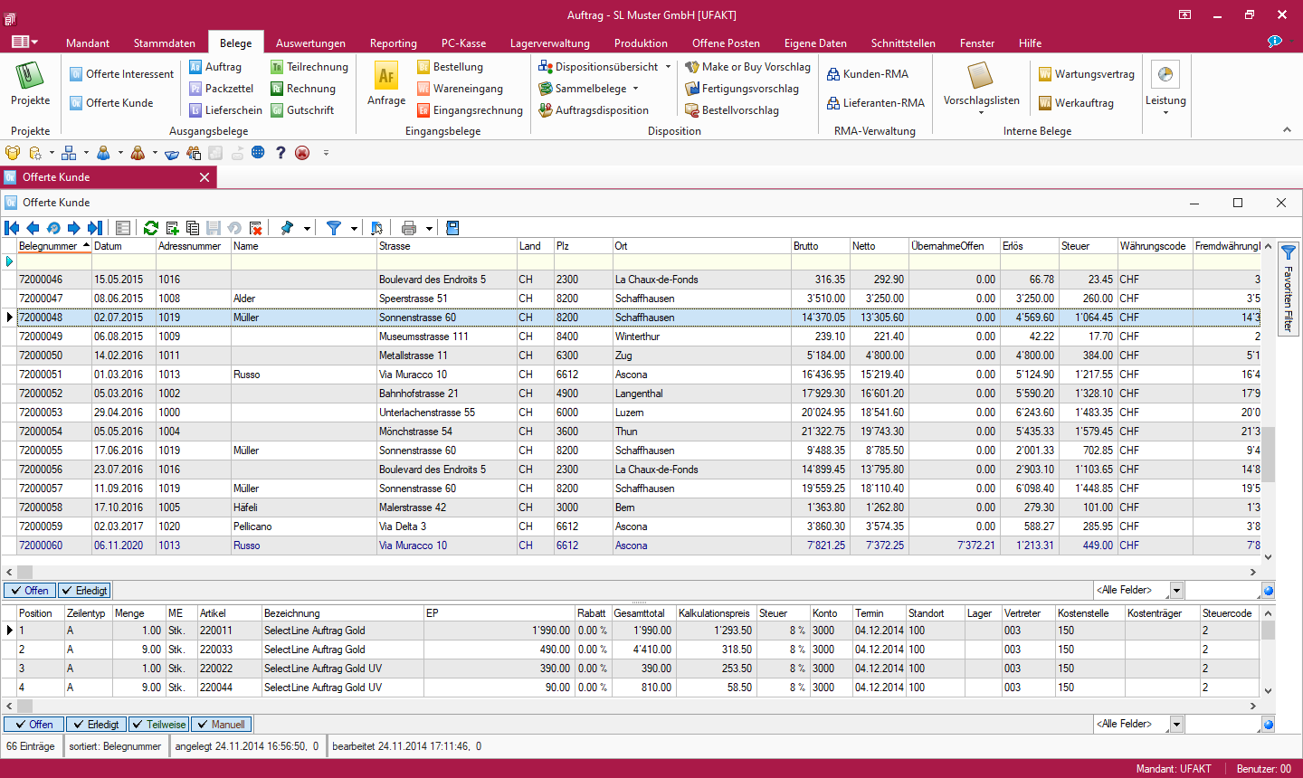Switch to the Auswertungen ribbon tab
The width and height of the screenshot is (1303, 778).
coord(310,43)
